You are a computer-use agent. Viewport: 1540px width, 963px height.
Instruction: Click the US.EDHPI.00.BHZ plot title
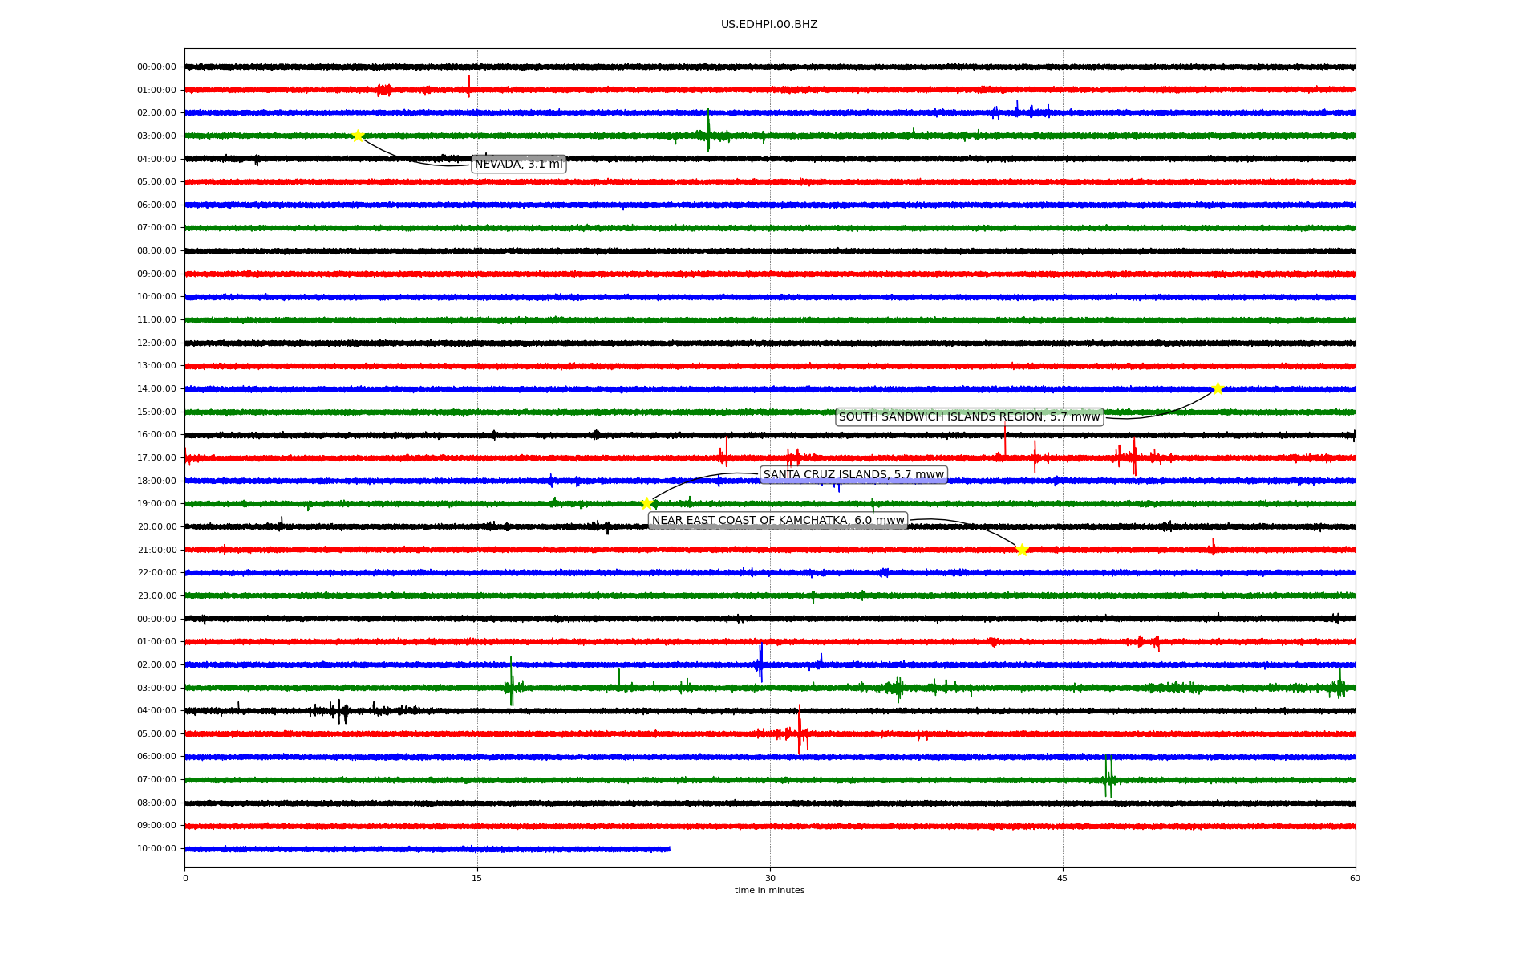(x=769, y=25)
